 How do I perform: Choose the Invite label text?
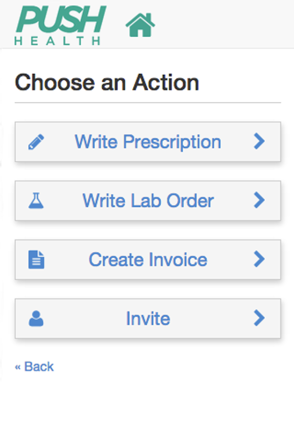147,319
